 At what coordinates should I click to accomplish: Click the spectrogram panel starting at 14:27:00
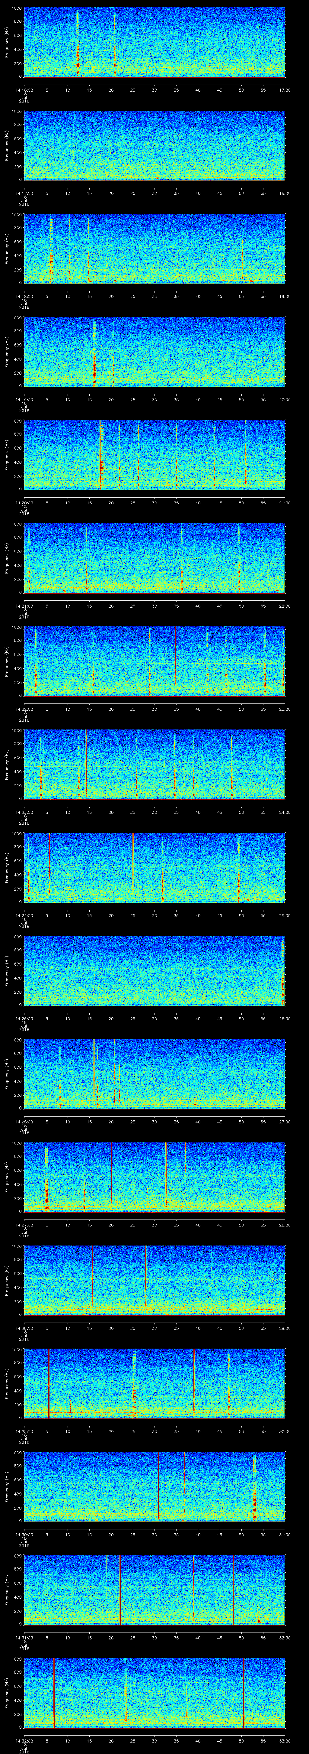coord(154,1177)
